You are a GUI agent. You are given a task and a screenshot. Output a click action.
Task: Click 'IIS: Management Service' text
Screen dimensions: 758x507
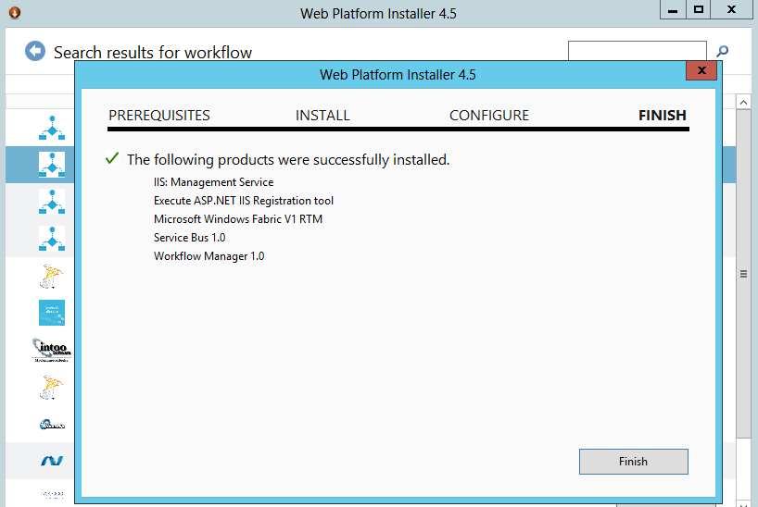click(x=214, y=182)
